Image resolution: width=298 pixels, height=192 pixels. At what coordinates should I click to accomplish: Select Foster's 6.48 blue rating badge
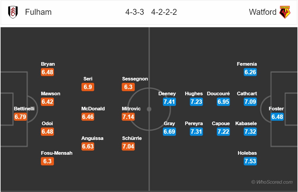tap(277, 117)
